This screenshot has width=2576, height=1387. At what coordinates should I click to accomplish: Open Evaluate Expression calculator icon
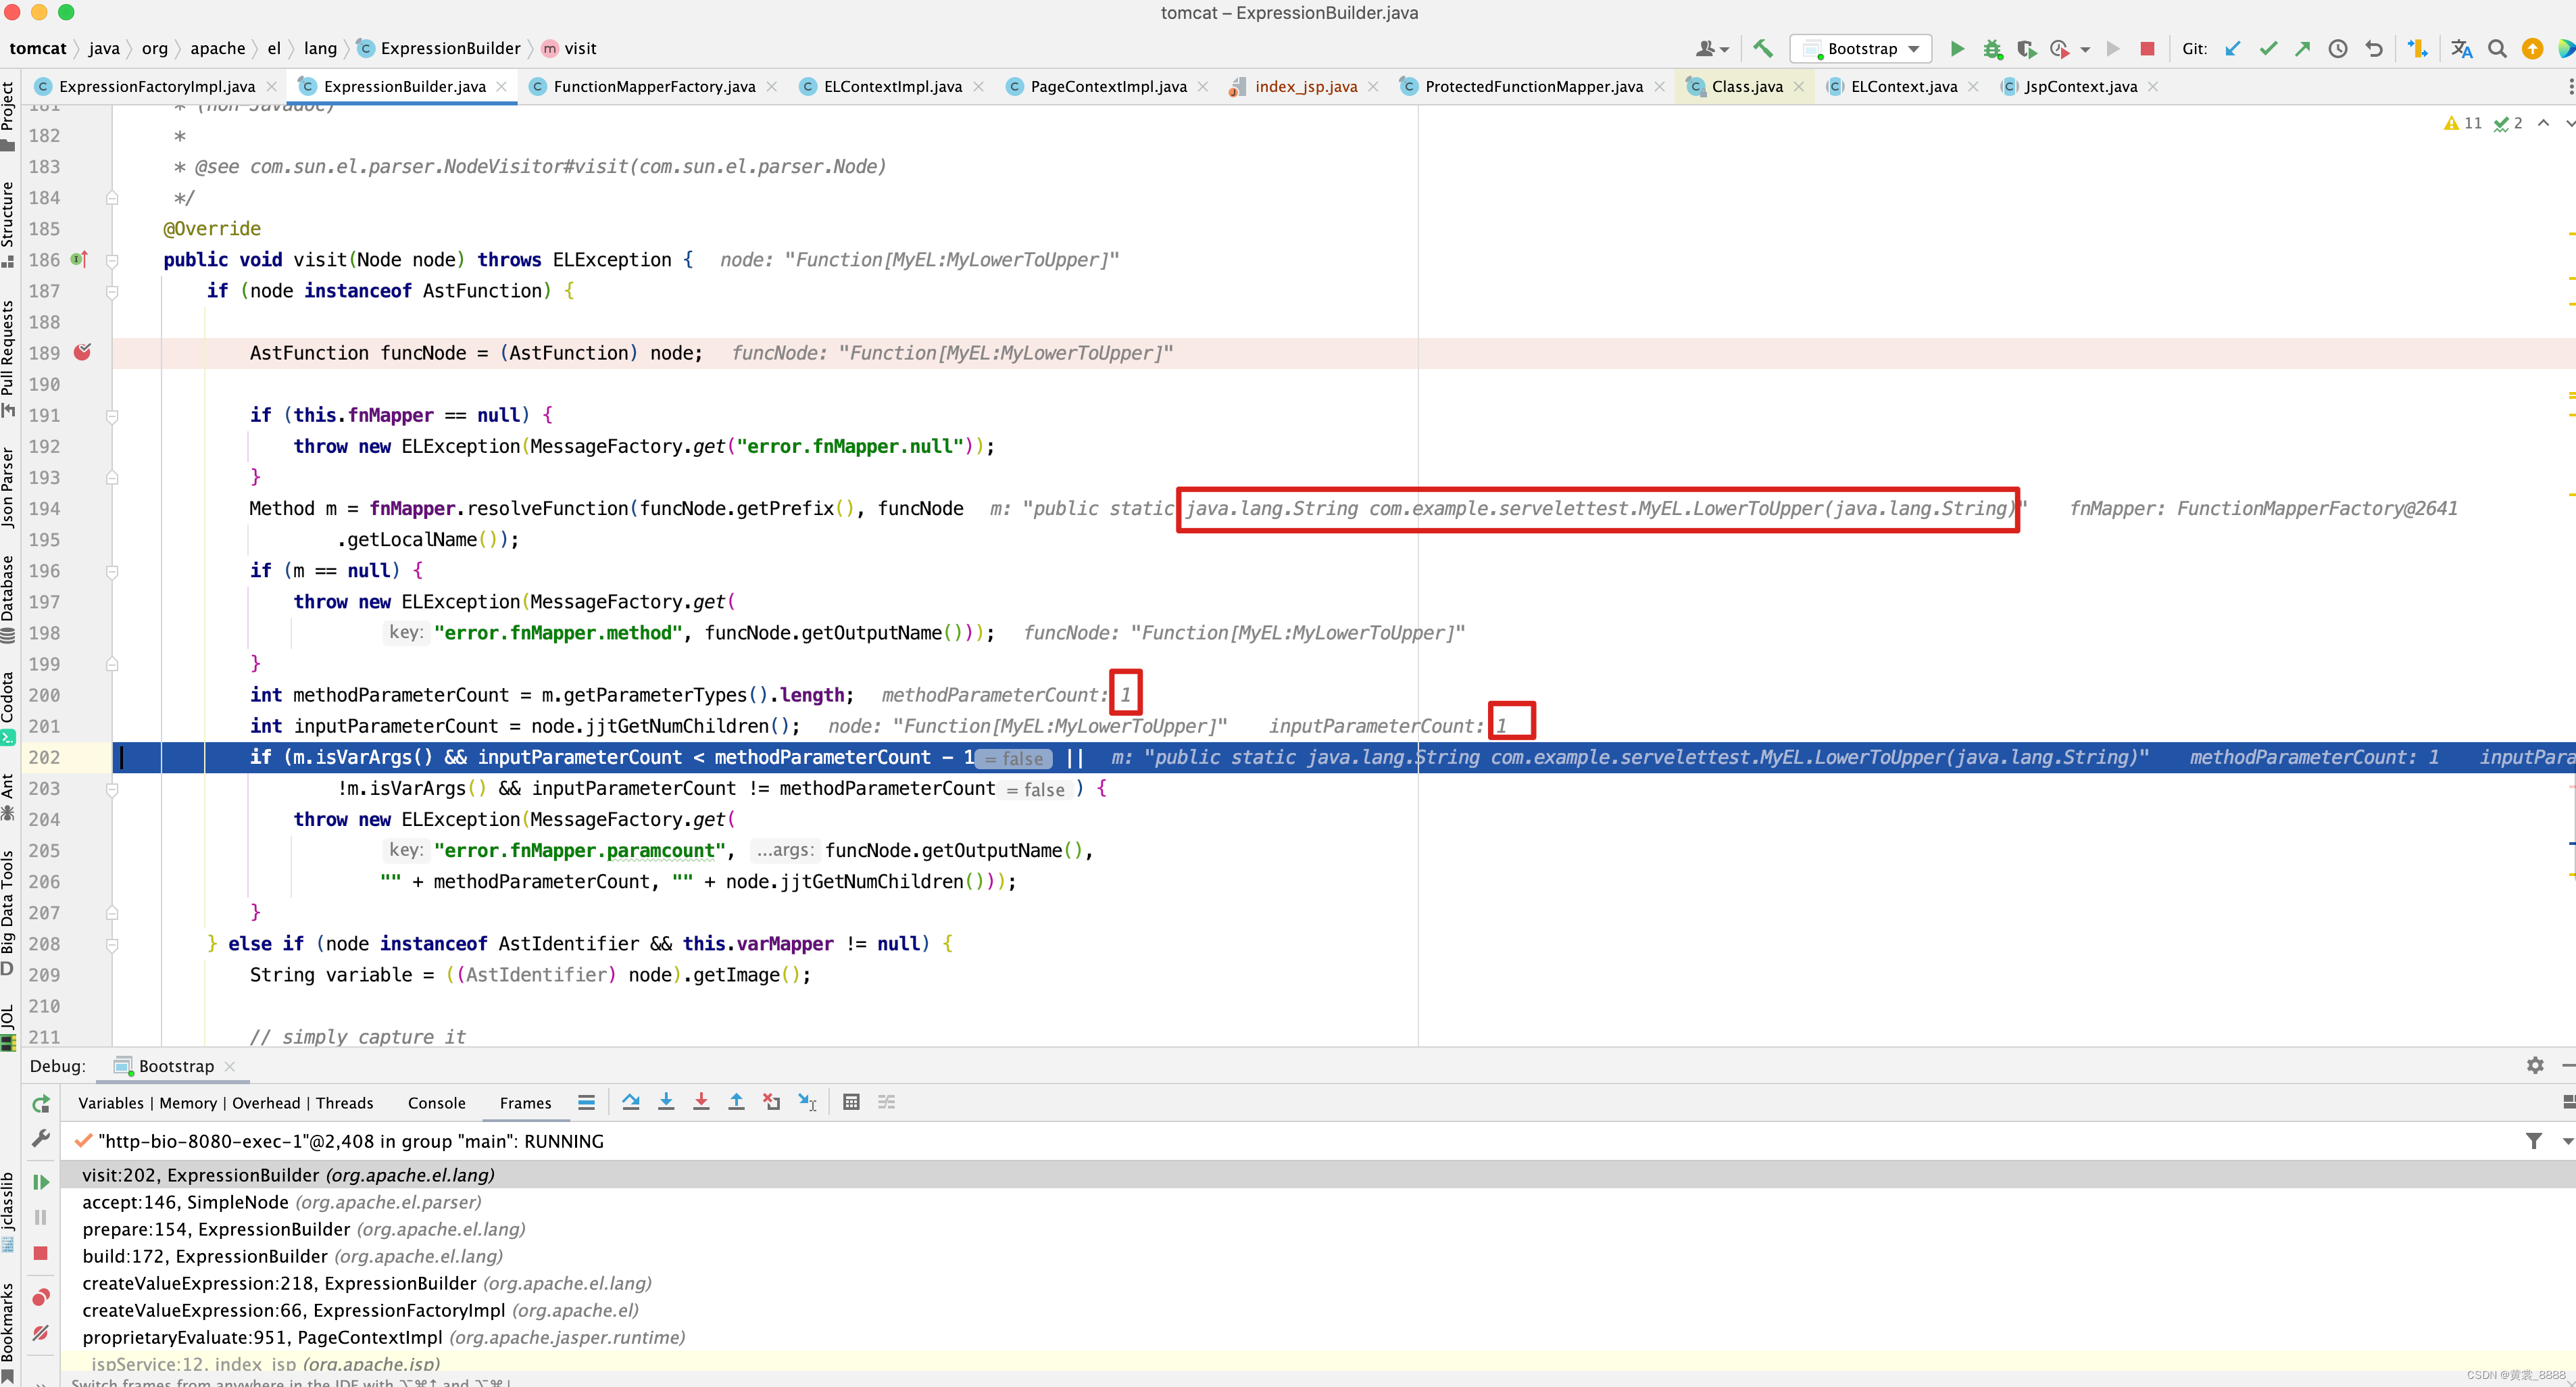[x=851, y=1102]
